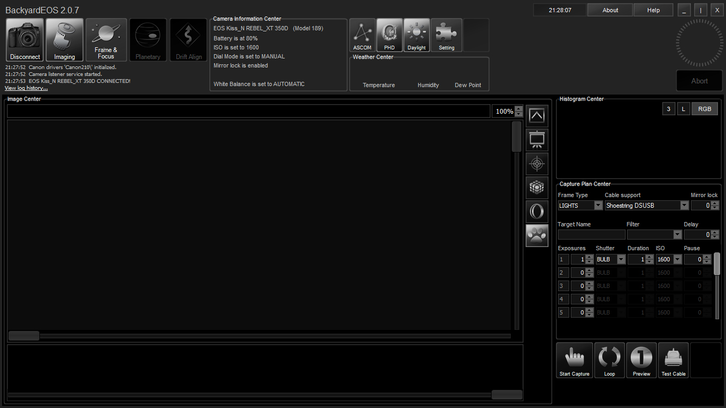Click the Disconnect camera icon

(x=25, y=40)
